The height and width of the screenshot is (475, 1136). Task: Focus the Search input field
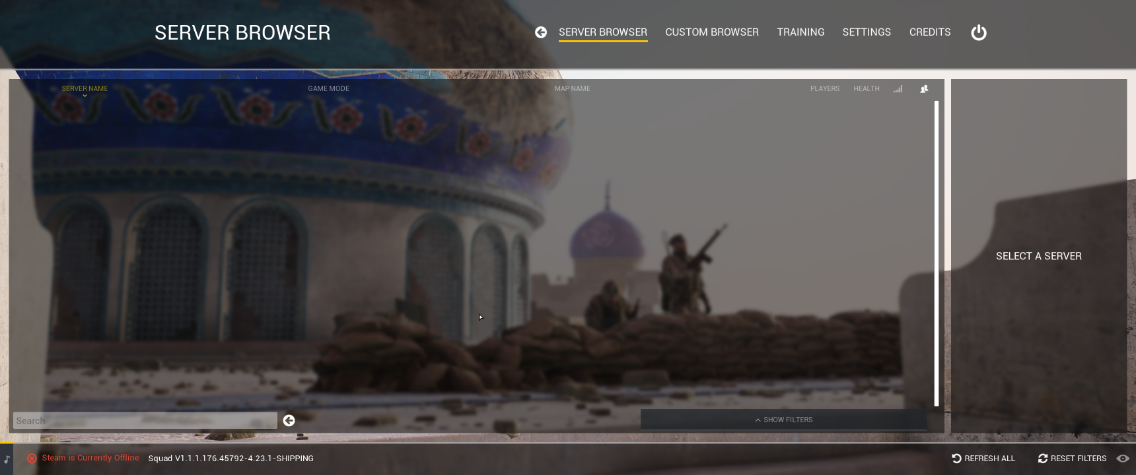145,421
